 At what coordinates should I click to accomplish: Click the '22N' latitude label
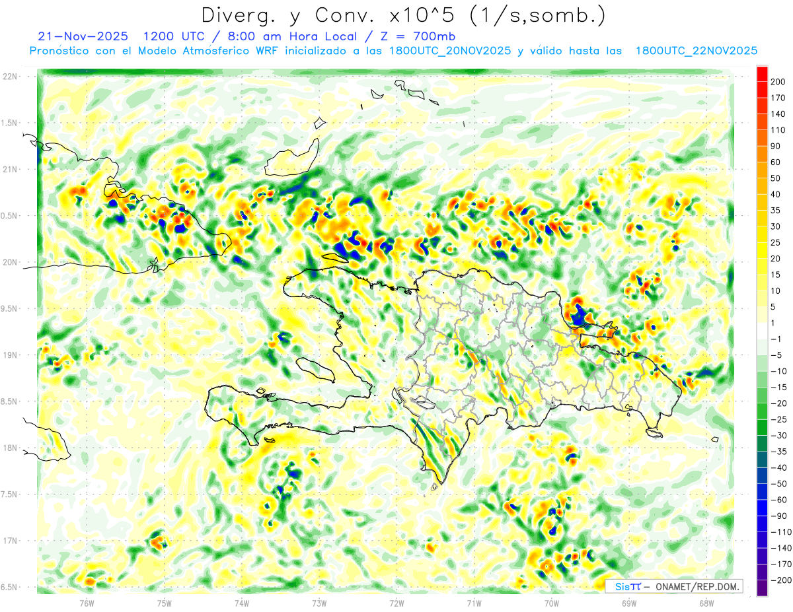click(11, 77)
